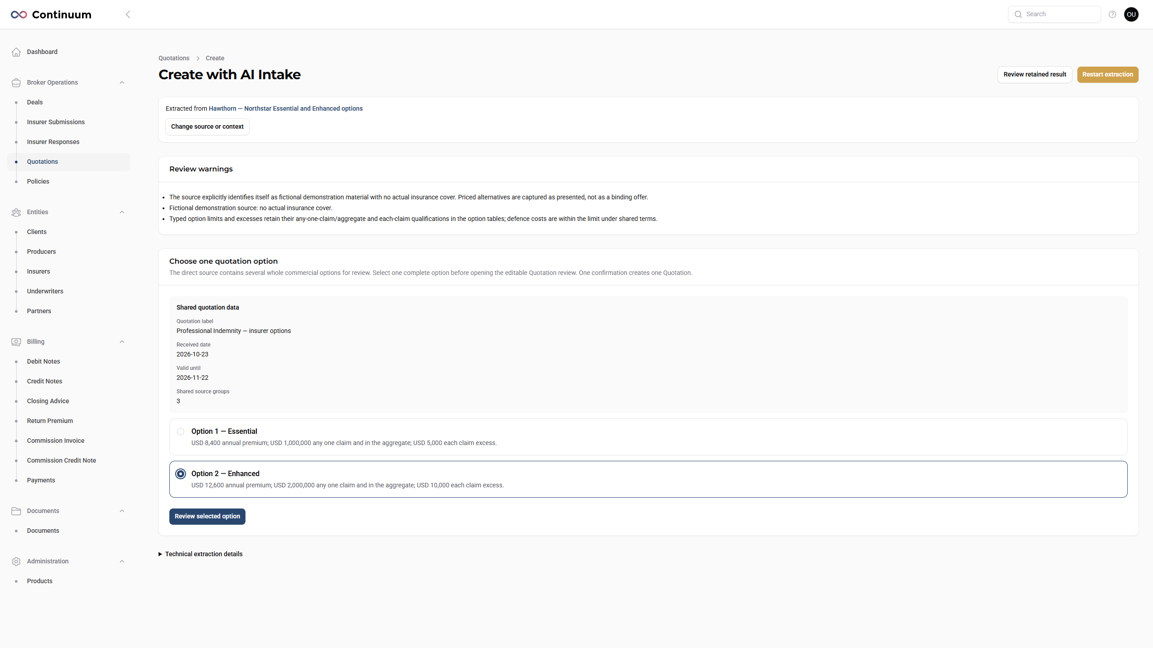Image resolution: width=1153 pixels, height=648 pixels.
Task: Click the Broker Operations briefcase icon
Action: (x=16, y=82)
